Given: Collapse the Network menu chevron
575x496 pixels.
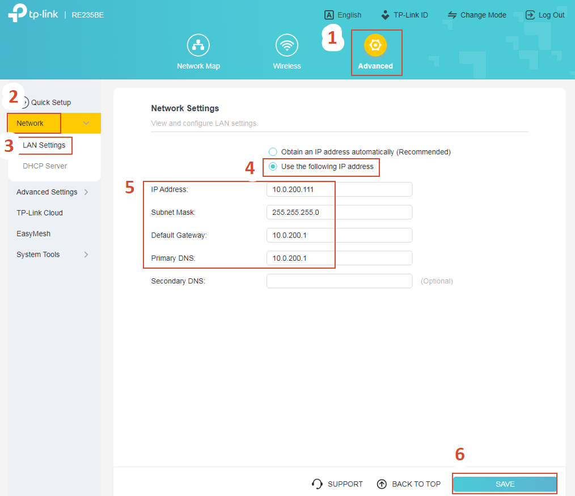Looking at the screenshot, I should pos(86,123).
